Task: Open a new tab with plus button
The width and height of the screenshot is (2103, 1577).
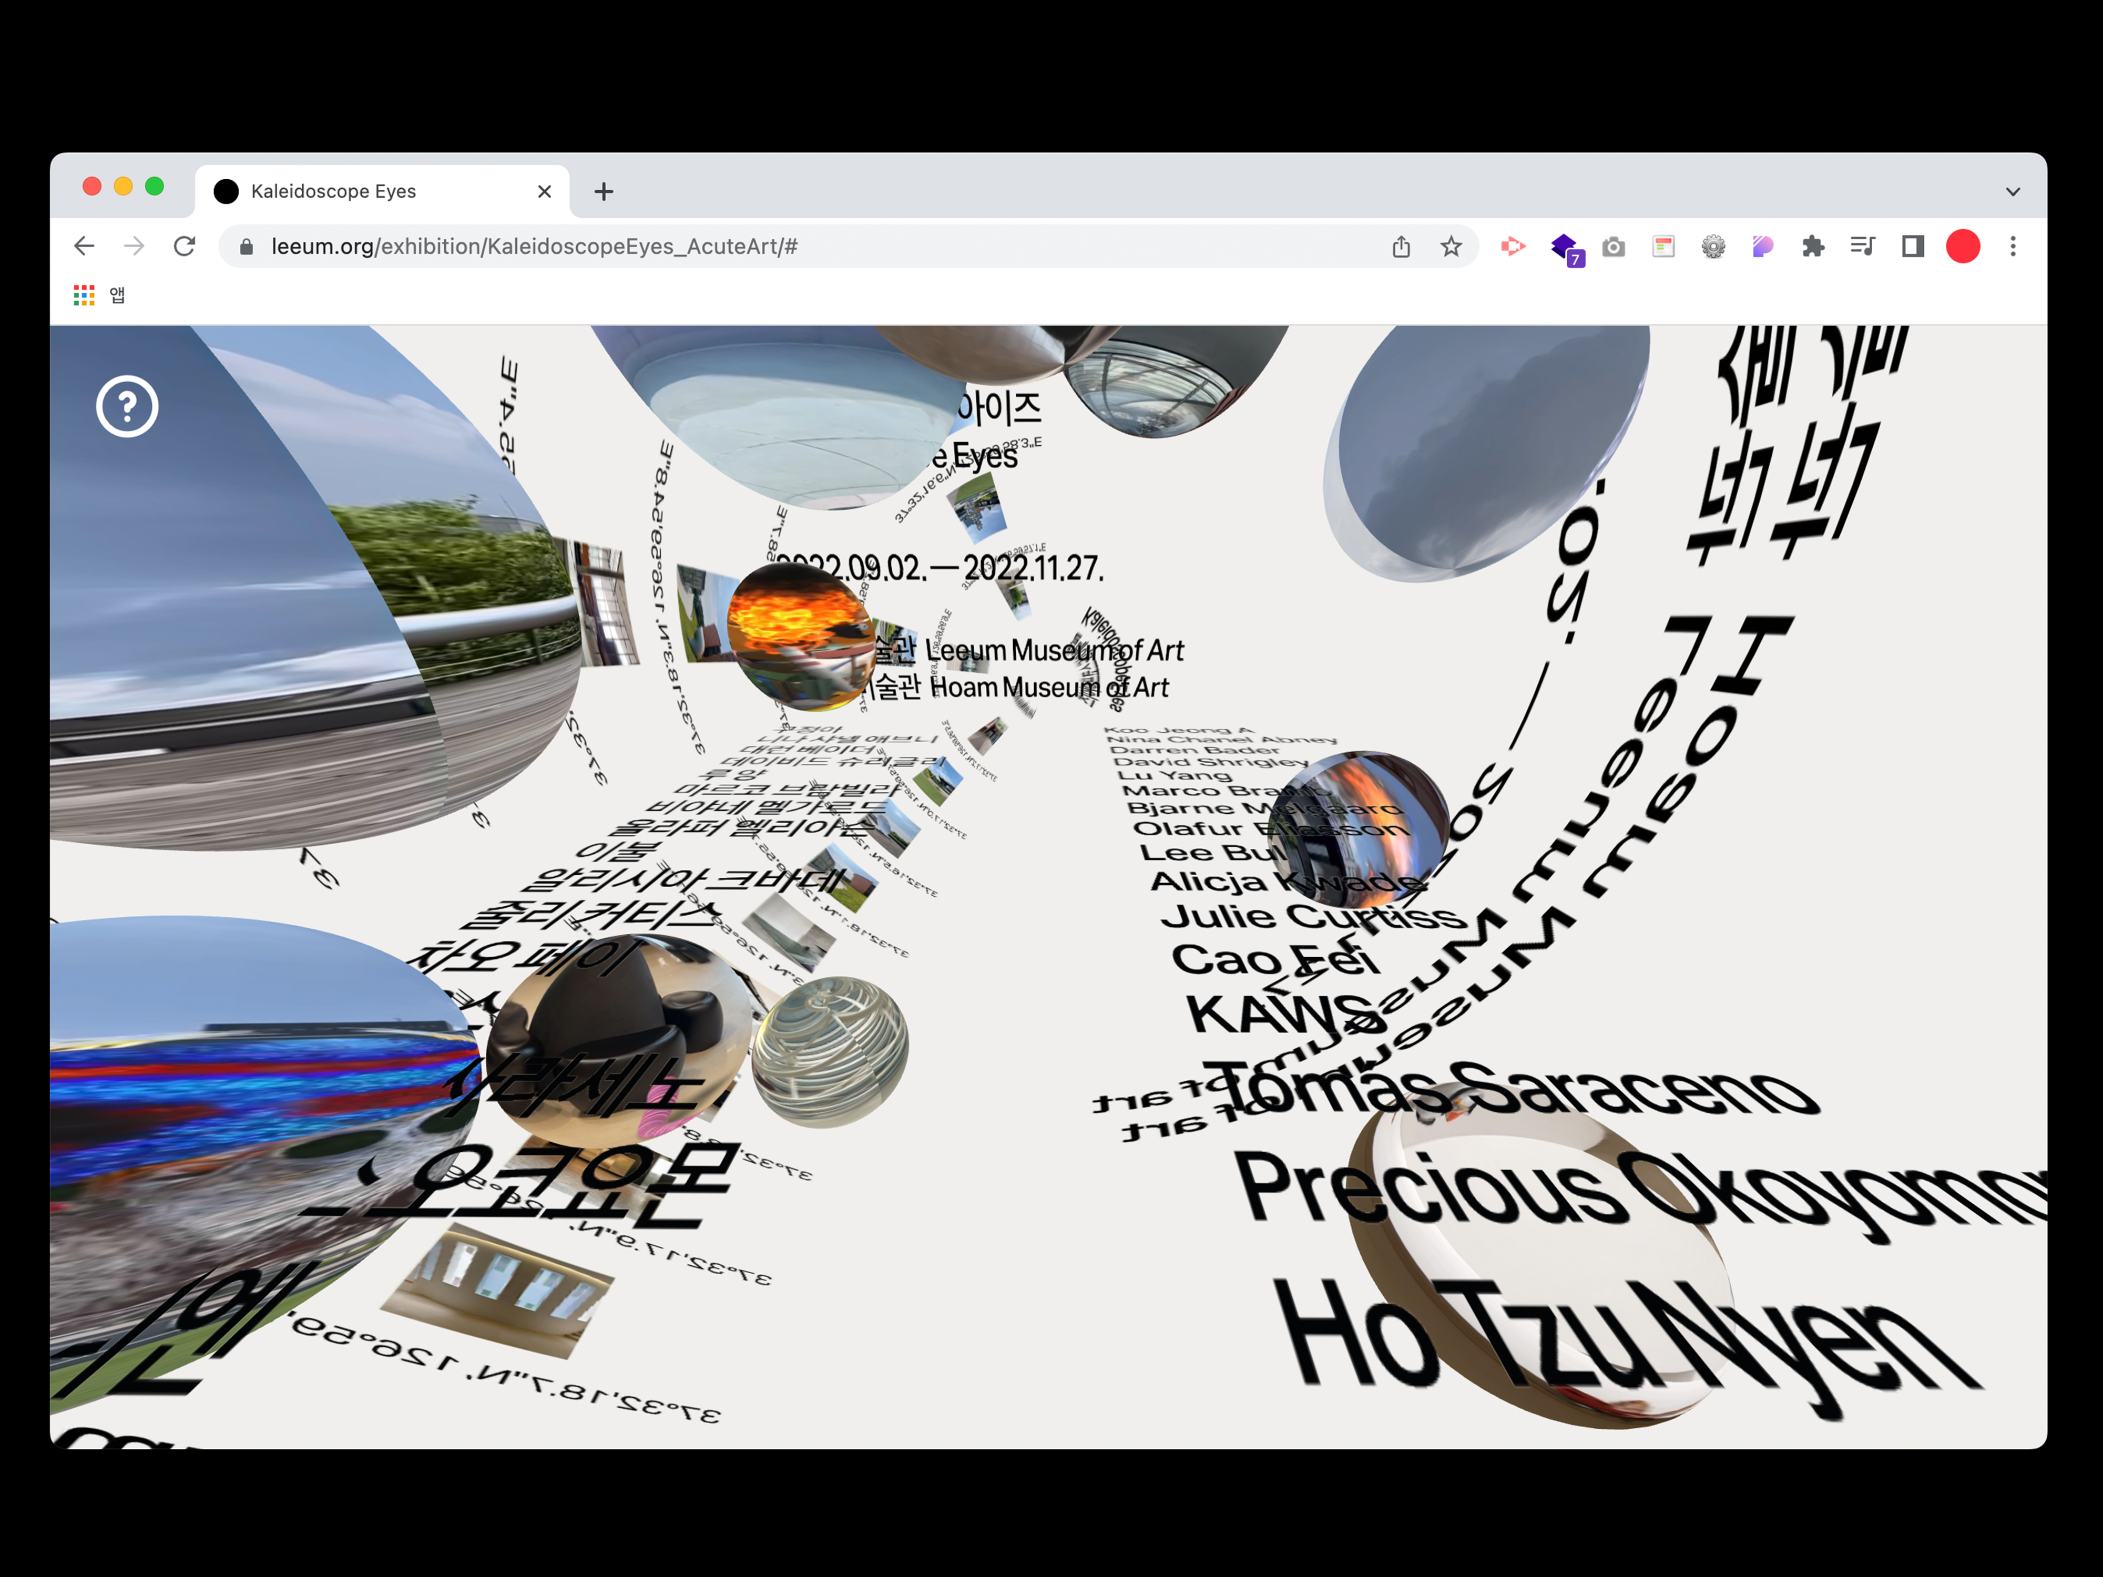Action: coord(604,192)
